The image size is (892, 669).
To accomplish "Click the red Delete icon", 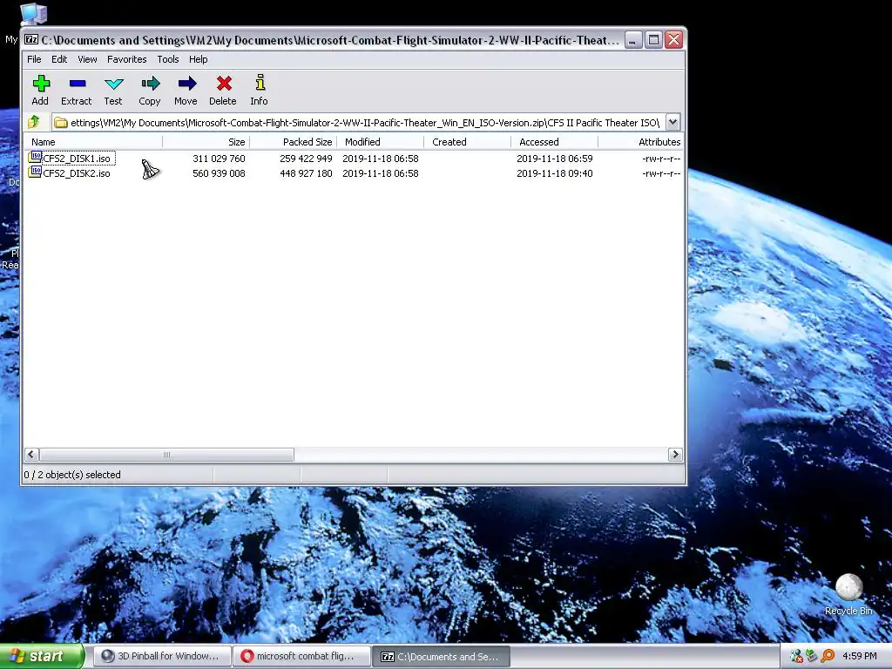I will click(223, 84).
